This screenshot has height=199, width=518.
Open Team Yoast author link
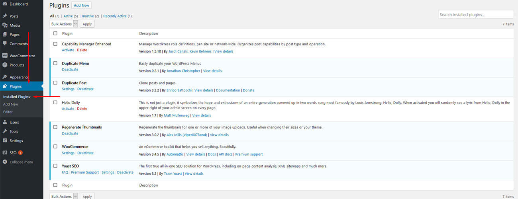(x=173, y=174)
